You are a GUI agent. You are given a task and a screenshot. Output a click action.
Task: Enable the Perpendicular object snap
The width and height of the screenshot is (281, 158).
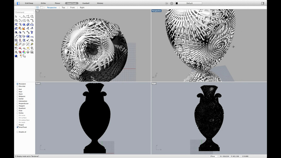coord(18,104)
